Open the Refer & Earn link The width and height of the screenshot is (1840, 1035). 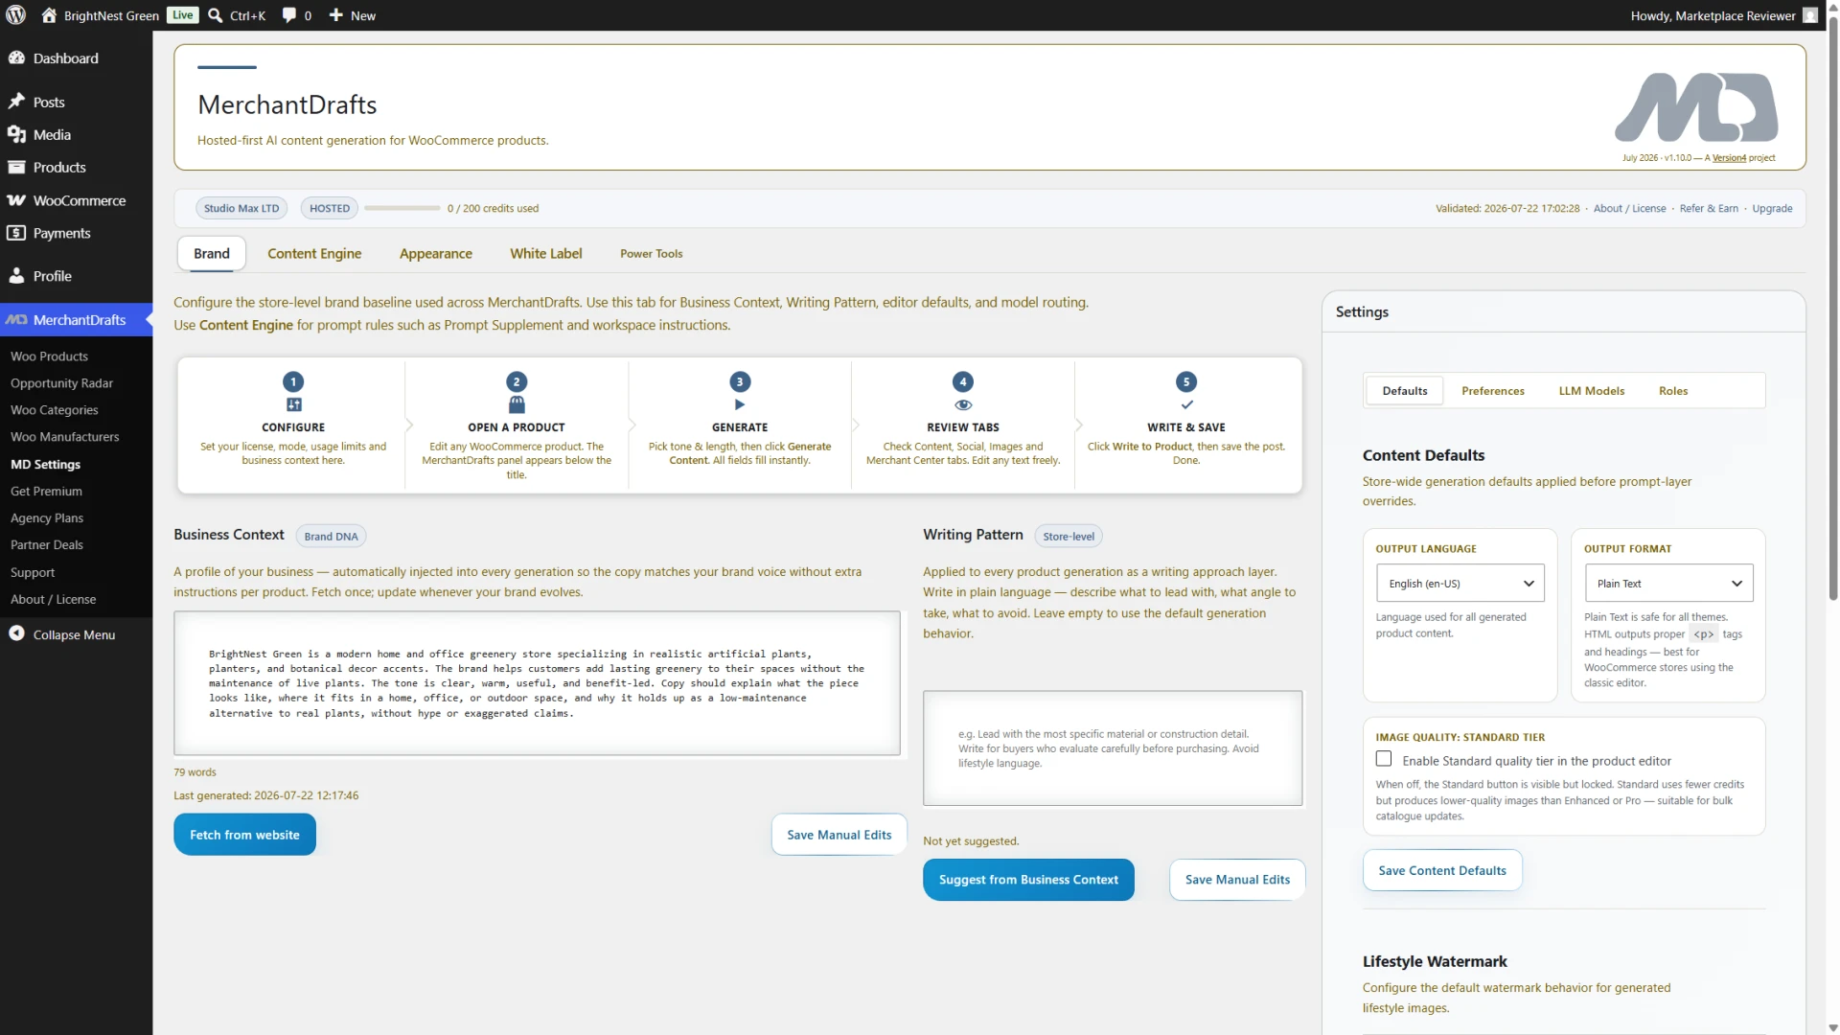coord(1709,208)
